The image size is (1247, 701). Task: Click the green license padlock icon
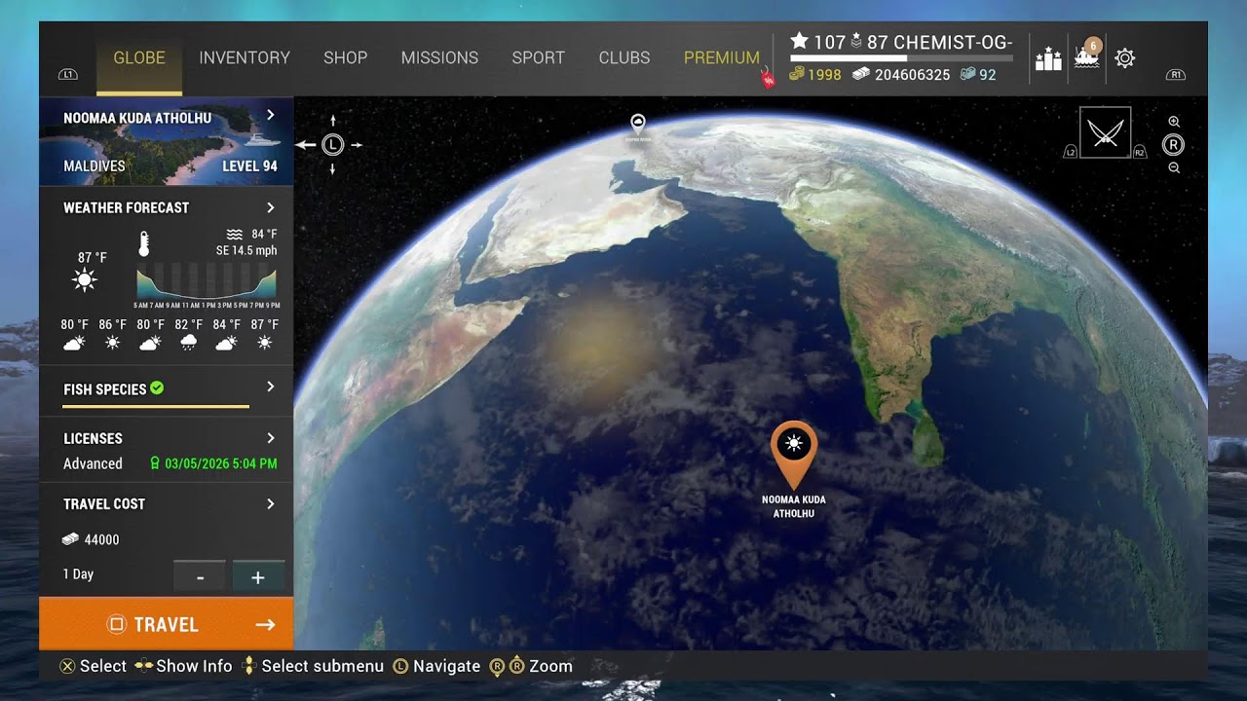coord(154,463)
